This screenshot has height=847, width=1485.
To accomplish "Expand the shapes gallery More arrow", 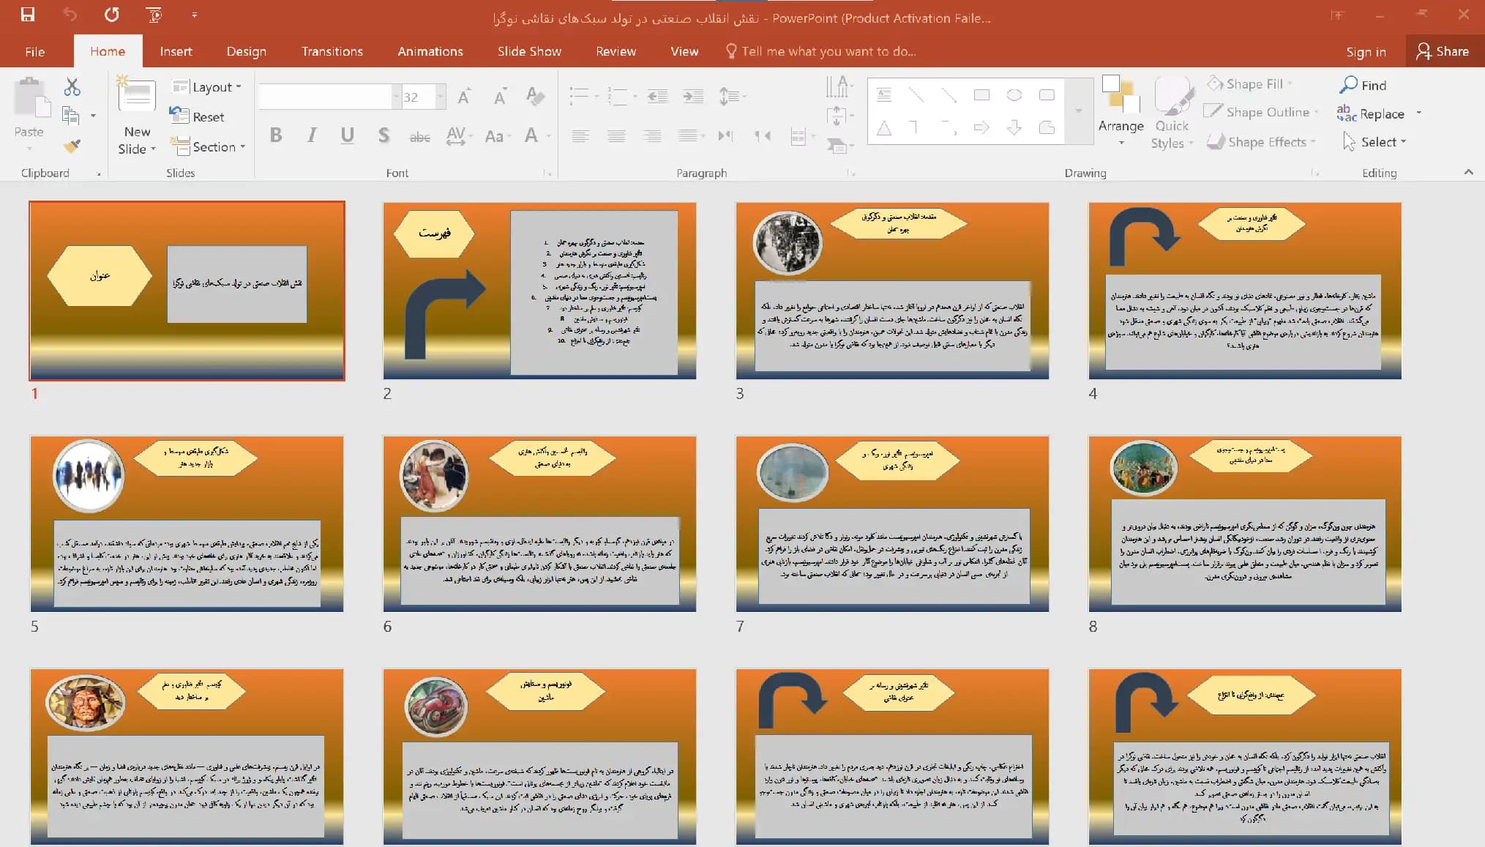I will click(1078, 111).
